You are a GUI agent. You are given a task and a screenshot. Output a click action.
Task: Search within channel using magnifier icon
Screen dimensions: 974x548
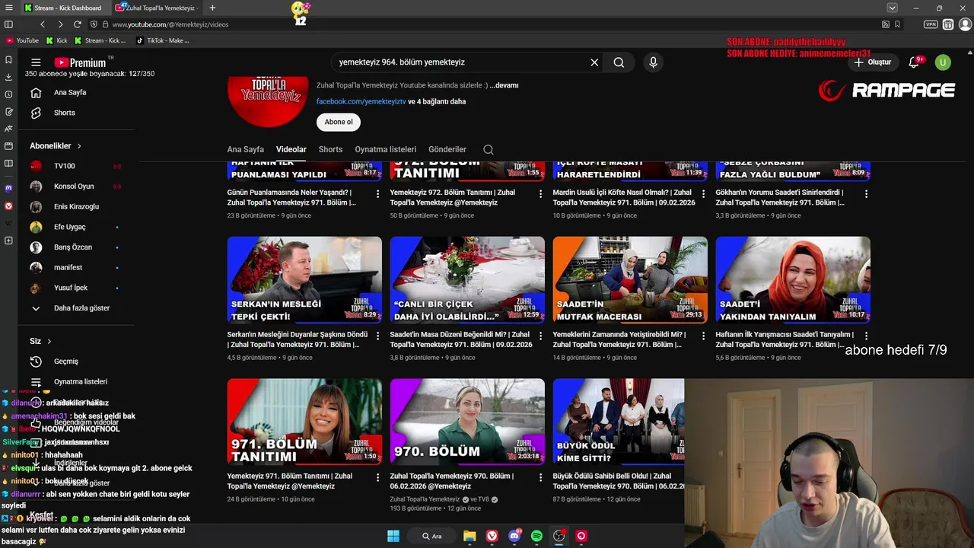(489, 149)
